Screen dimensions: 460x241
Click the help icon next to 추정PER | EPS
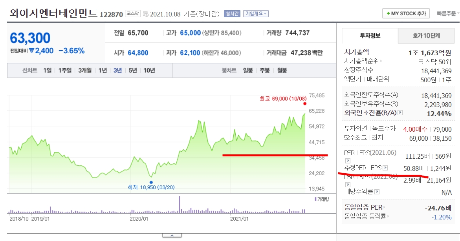[x=385, y=168]
